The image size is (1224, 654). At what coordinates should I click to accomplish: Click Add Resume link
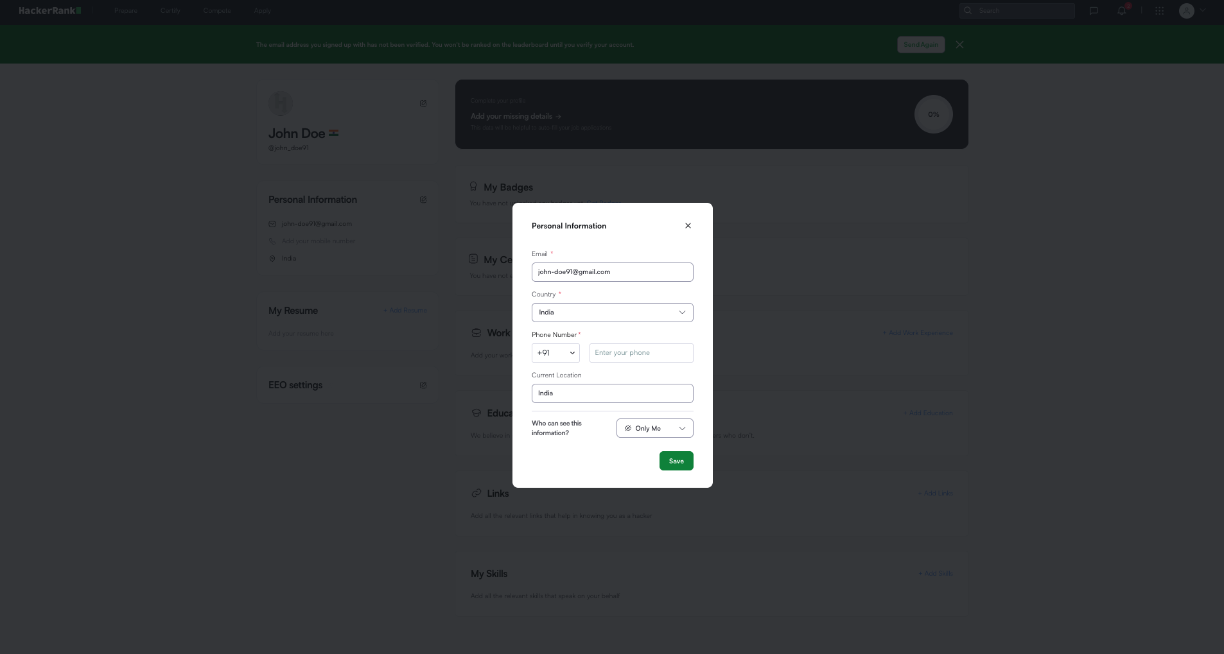(x=406, y=311)
